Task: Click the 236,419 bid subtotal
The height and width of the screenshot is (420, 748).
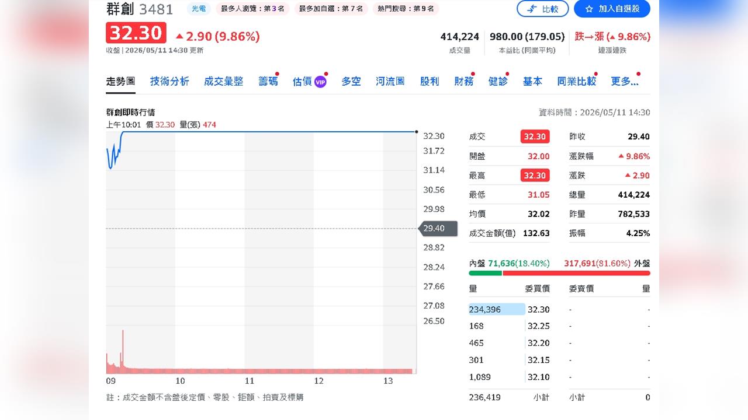Action: (484, 397)
